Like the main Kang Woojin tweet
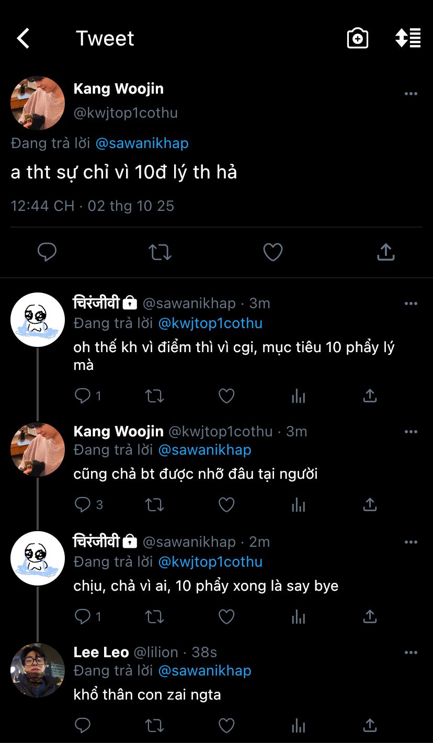The width and height of the screenshot is (433, 743). coord(272,252)
